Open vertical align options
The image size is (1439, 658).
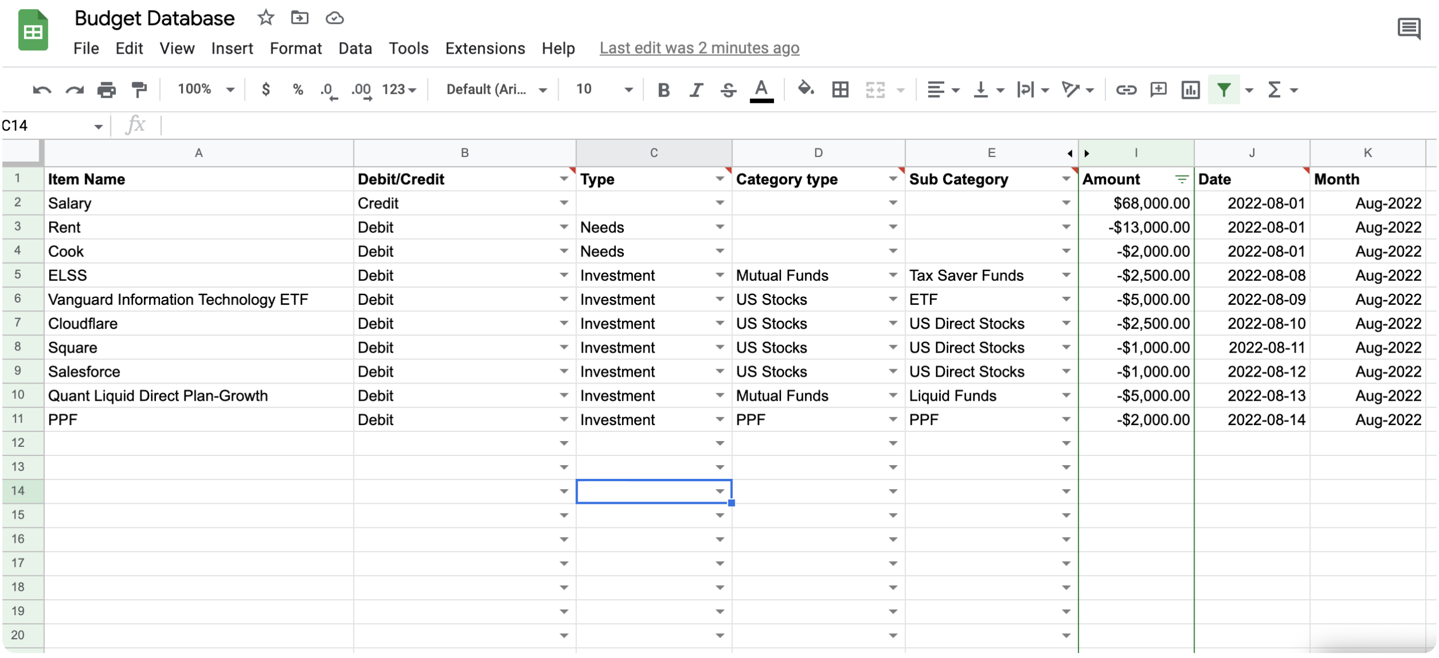pos(988,90)
